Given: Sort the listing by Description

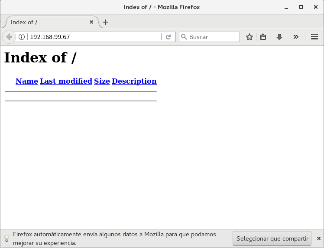Looking at the screenshot, I should (134, 81).
